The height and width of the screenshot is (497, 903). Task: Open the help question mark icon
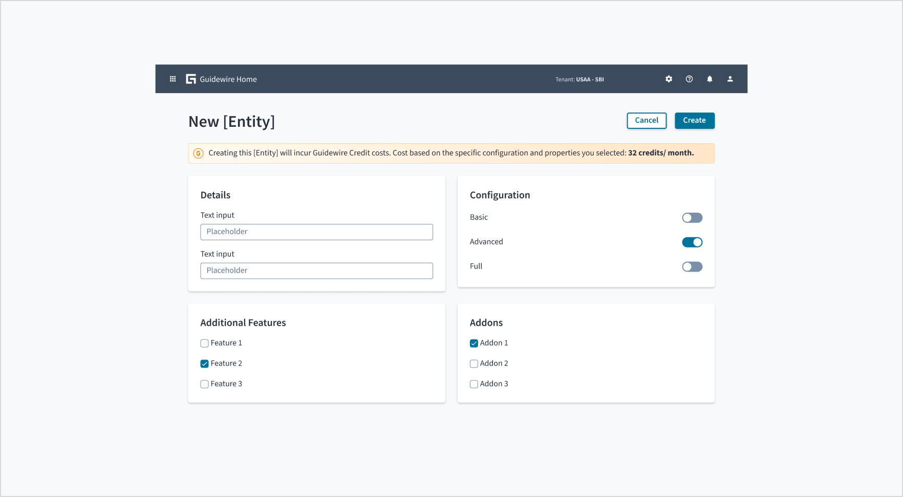click(x=689, y=79)
